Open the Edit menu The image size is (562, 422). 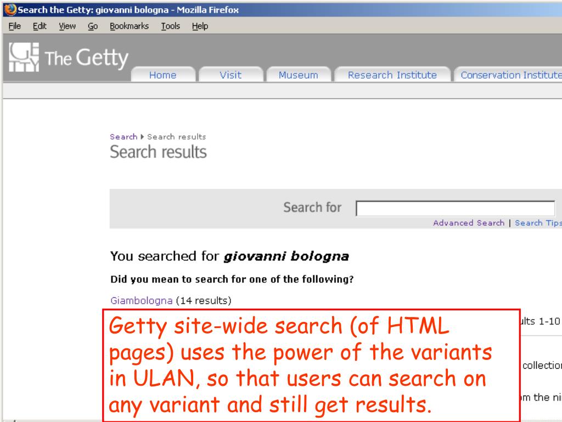click(x=40, y=26)
